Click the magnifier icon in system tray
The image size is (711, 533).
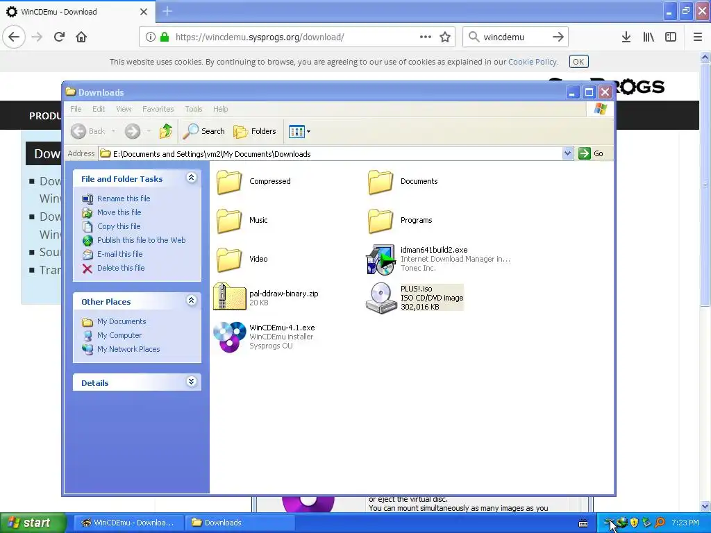(x=660, y=523)
